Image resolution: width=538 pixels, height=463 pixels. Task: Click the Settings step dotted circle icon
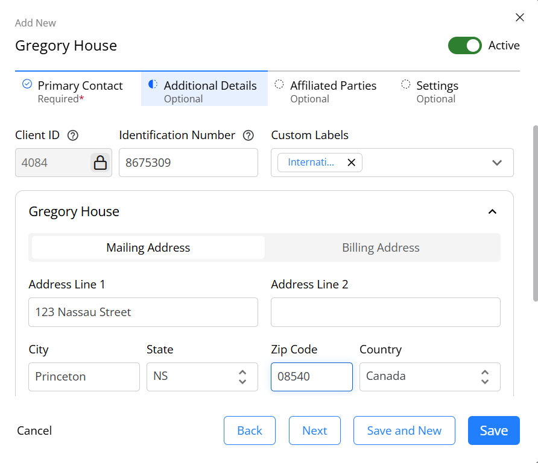tap(405, 84)
